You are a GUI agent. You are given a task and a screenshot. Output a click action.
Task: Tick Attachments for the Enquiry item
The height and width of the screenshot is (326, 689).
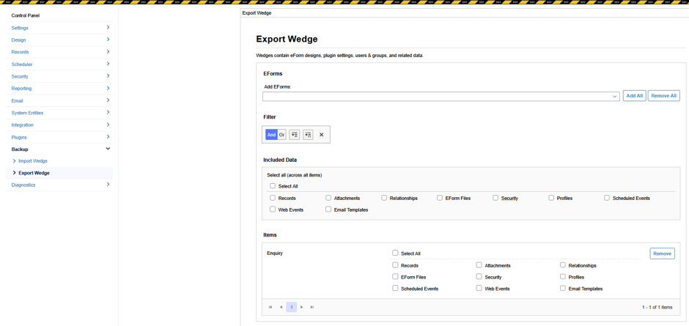(x=479, y=265)
